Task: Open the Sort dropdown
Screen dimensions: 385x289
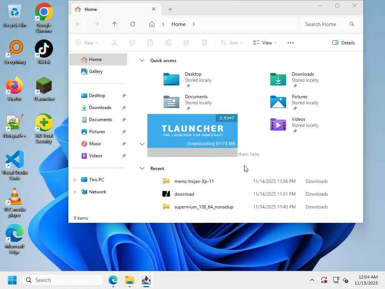Action: [x=232, y=43]
